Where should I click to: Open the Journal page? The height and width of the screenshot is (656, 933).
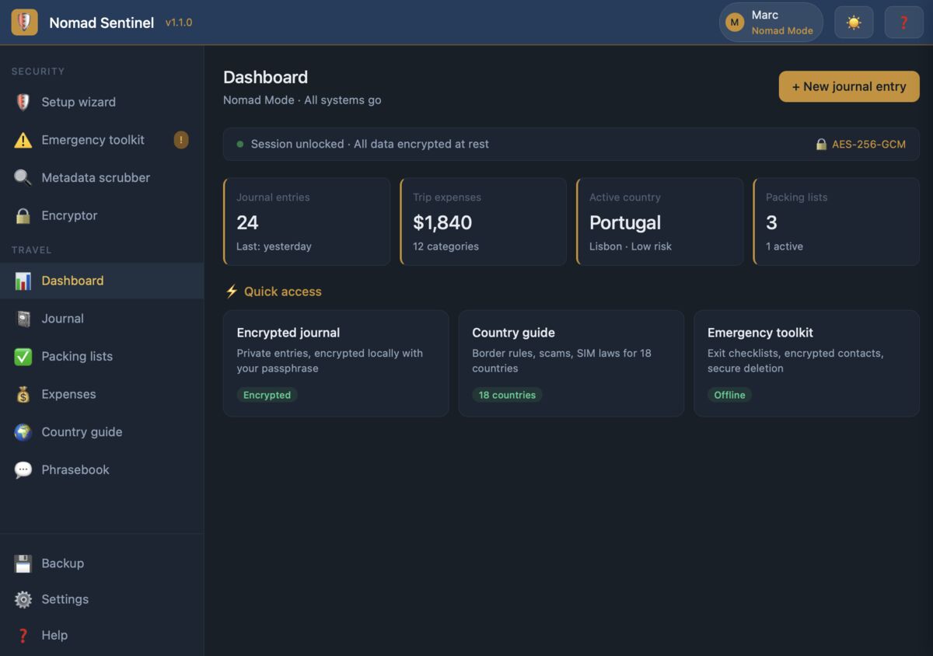pos(102,319)
